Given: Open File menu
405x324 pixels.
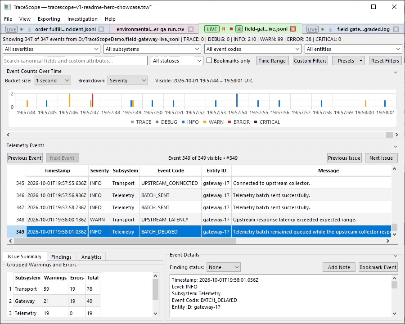Looking at the screenshot, I should pyautogui.click(x=8, y=19).
